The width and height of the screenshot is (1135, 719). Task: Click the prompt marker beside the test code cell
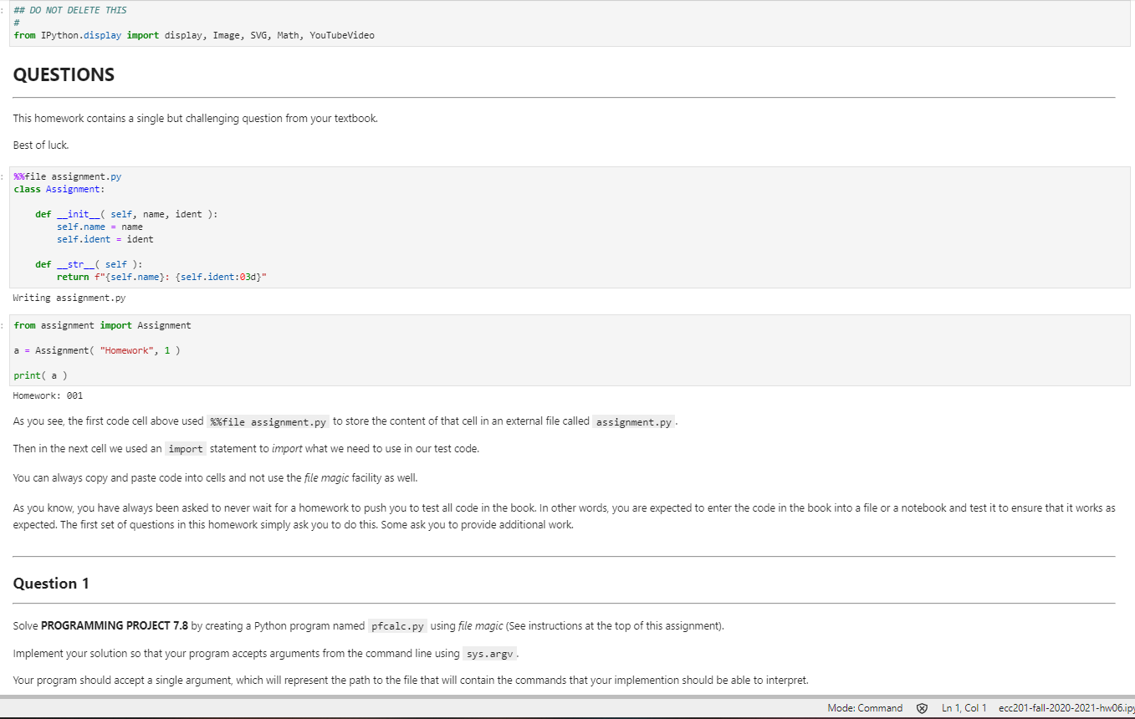point(3,325)
